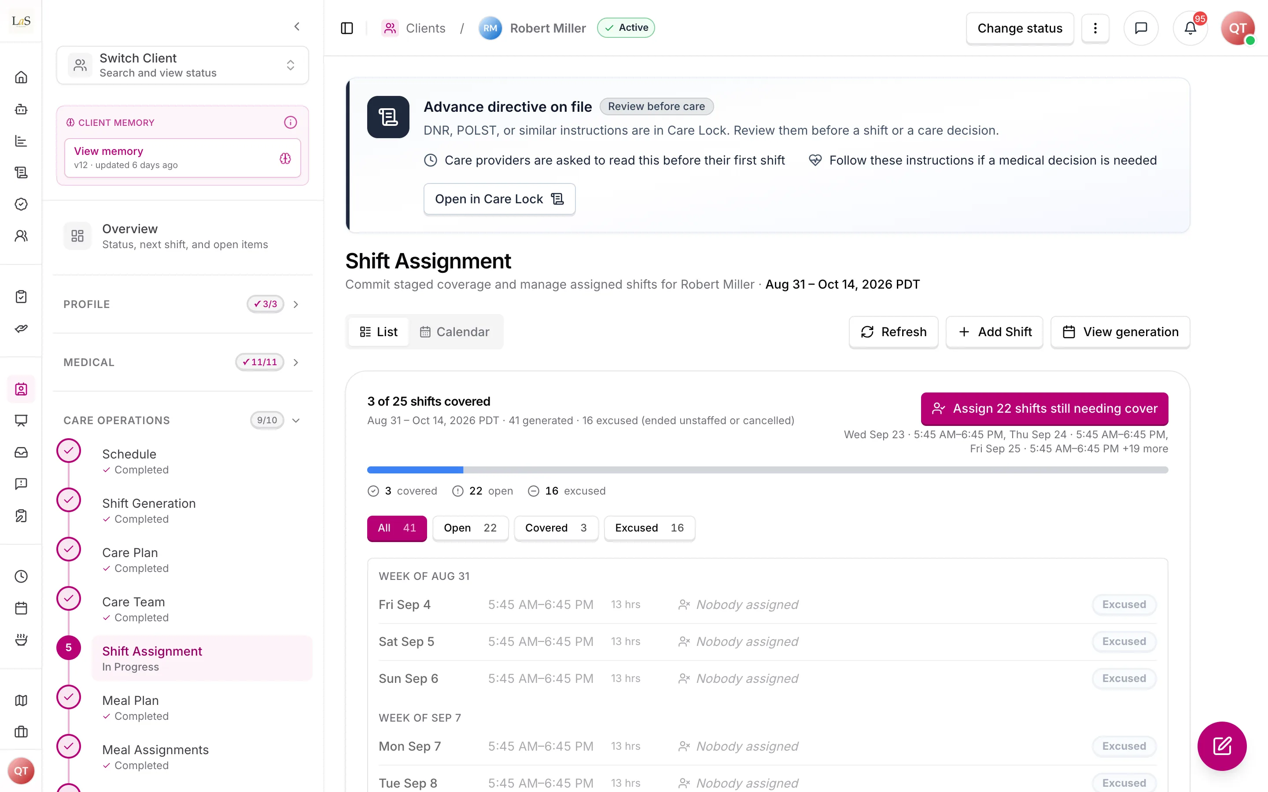Open the scroll document icon in left rail

pos(21,172)
